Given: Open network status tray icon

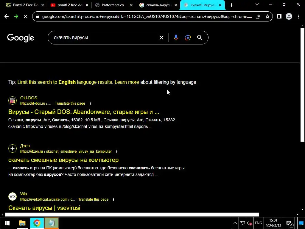Looking at the screenshot, I should (x=242, y=223).
